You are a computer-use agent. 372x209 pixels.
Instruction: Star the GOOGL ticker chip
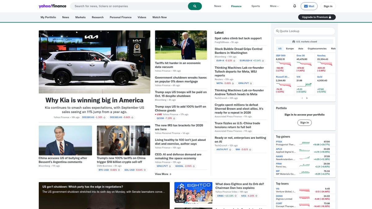pyautogui.click(x=194, y=166)
